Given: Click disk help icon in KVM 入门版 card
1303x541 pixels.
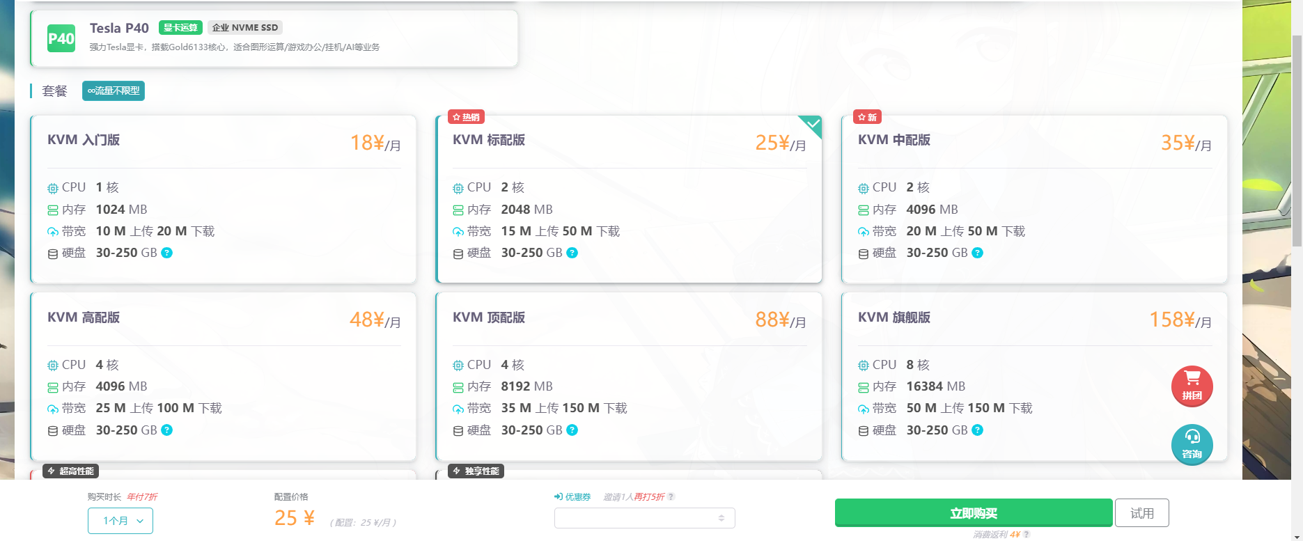Looking at the screenshot, I should (x=167, y=253).
